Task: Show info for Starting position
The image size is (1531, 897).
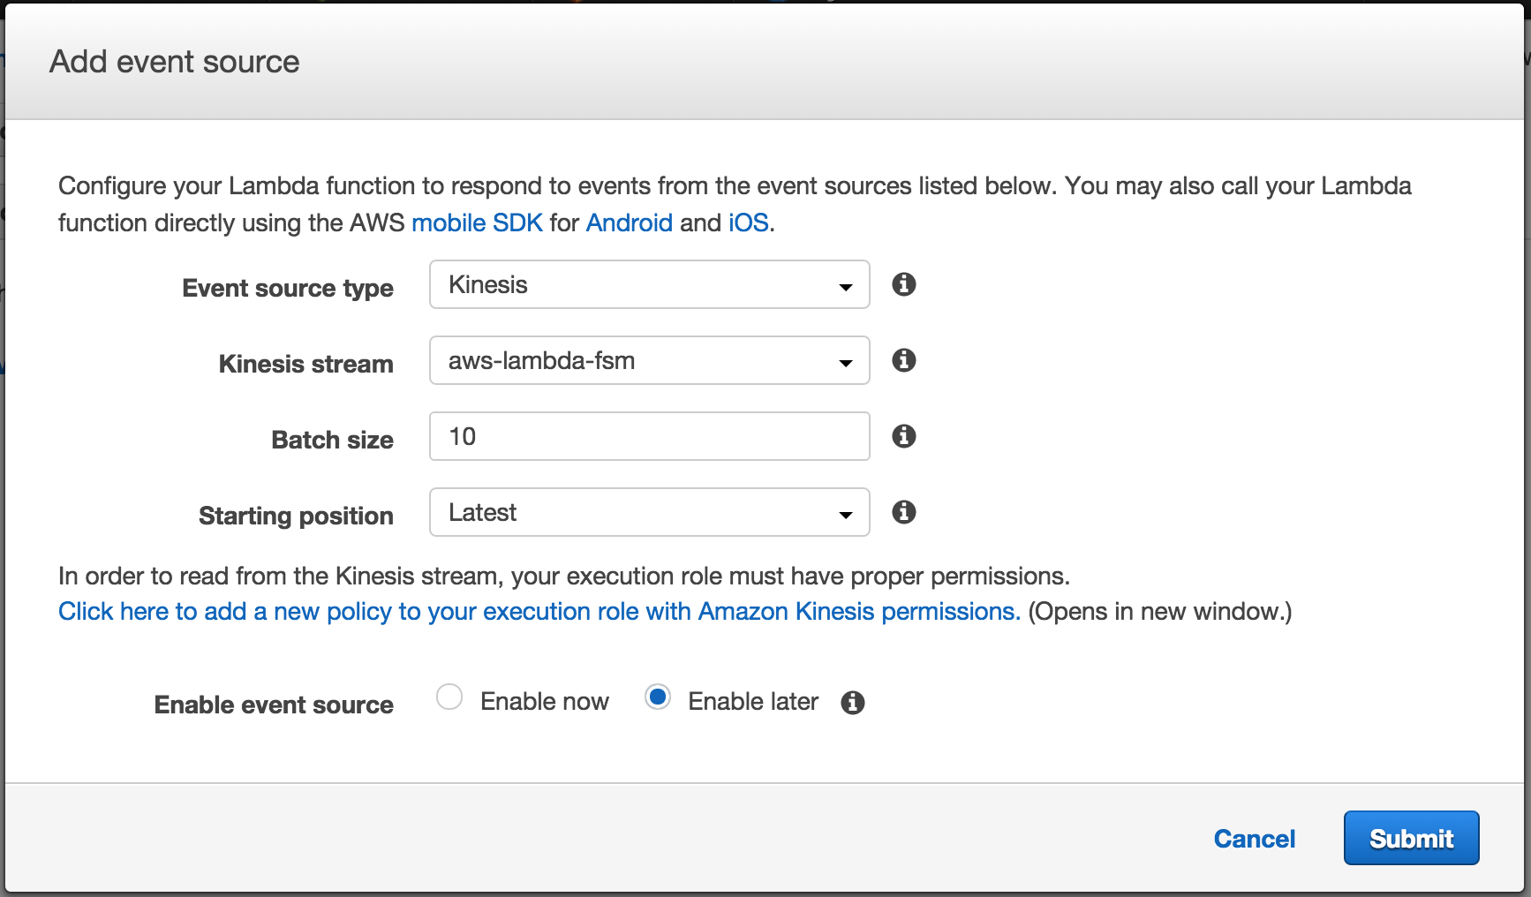Action: point(903,512)
